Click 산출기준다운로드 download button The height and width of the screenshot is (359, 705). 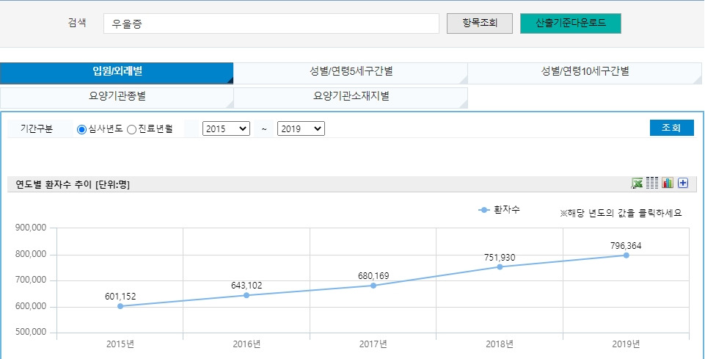pyautogui.click(x=571, y=23)
